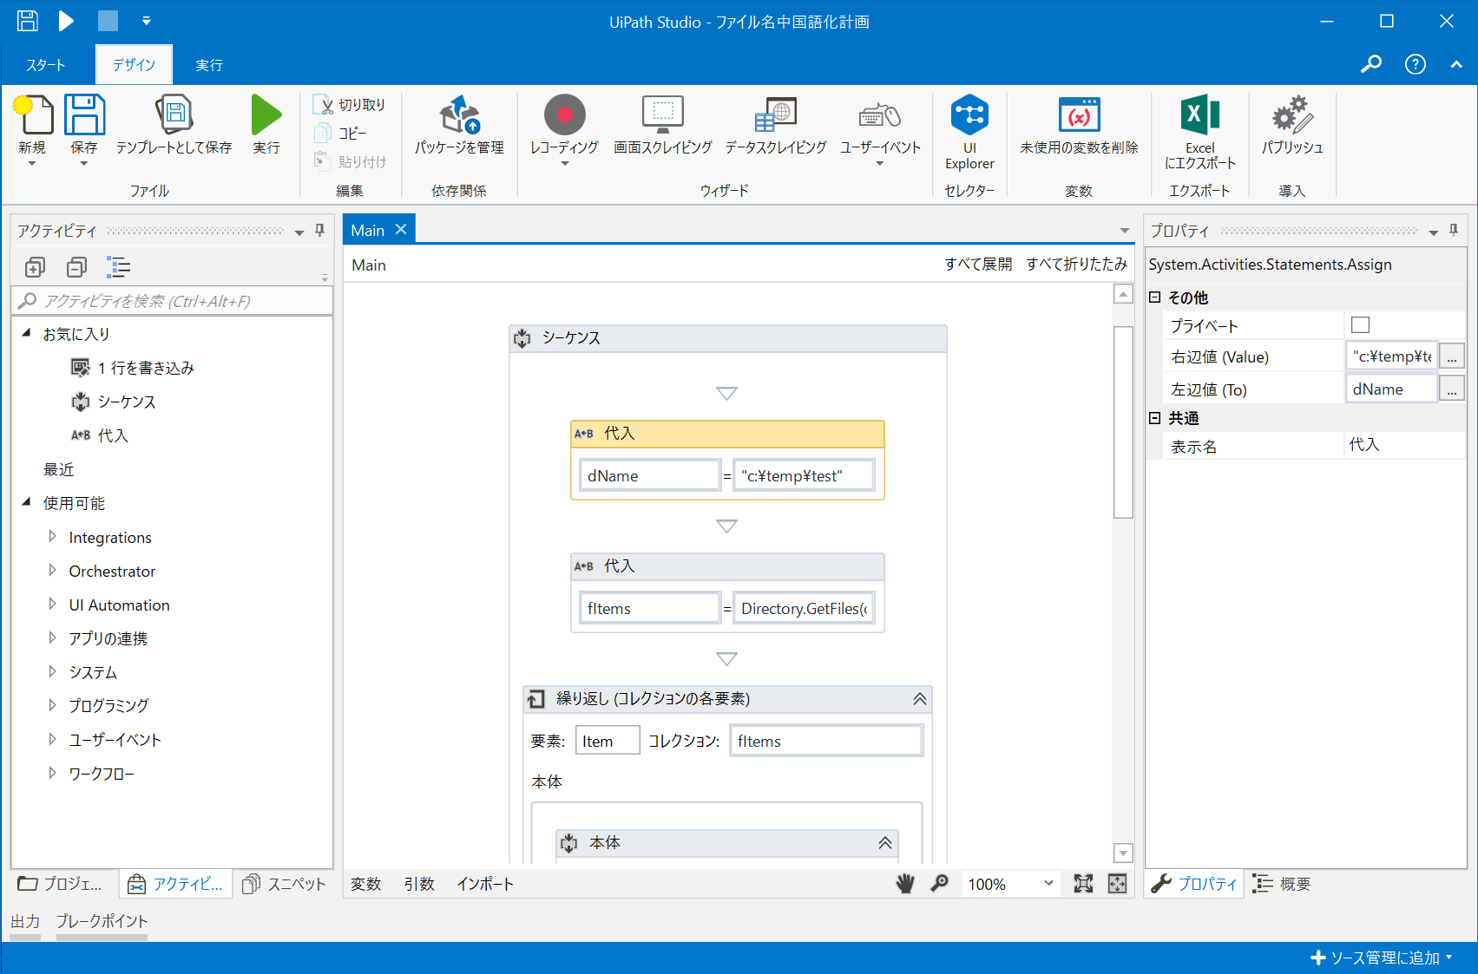Click the designer vertical scrollbar thumb
The height and width of the screenshot is (974, 1478).
coord(1123,422)
